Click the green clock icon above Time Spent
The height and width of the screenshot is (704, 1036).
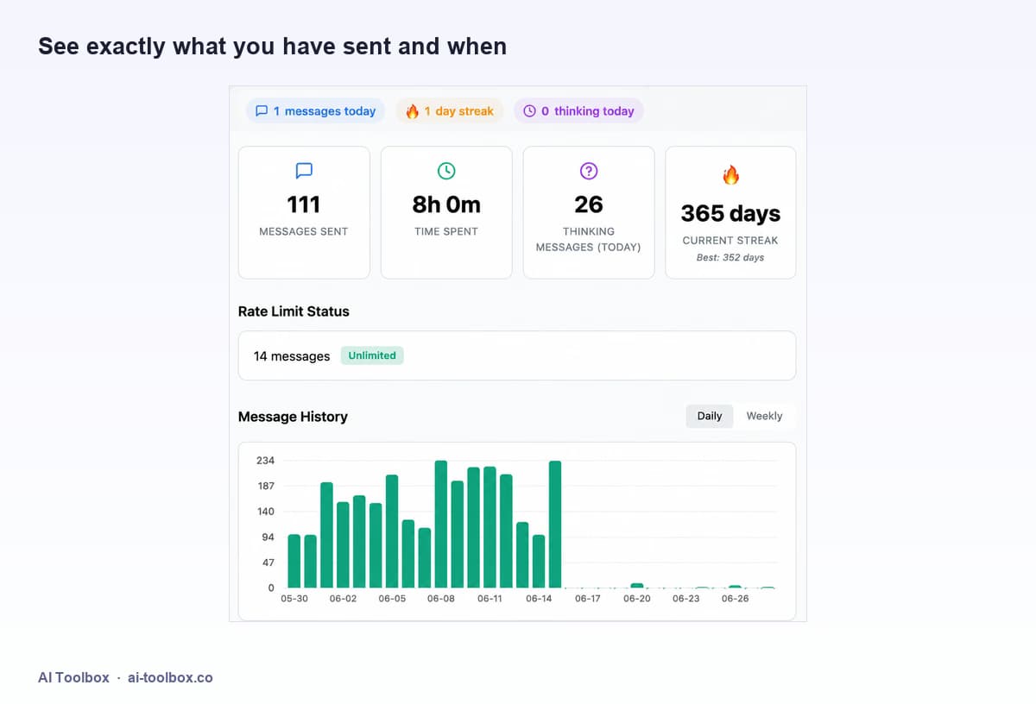[x=446, y=171]
